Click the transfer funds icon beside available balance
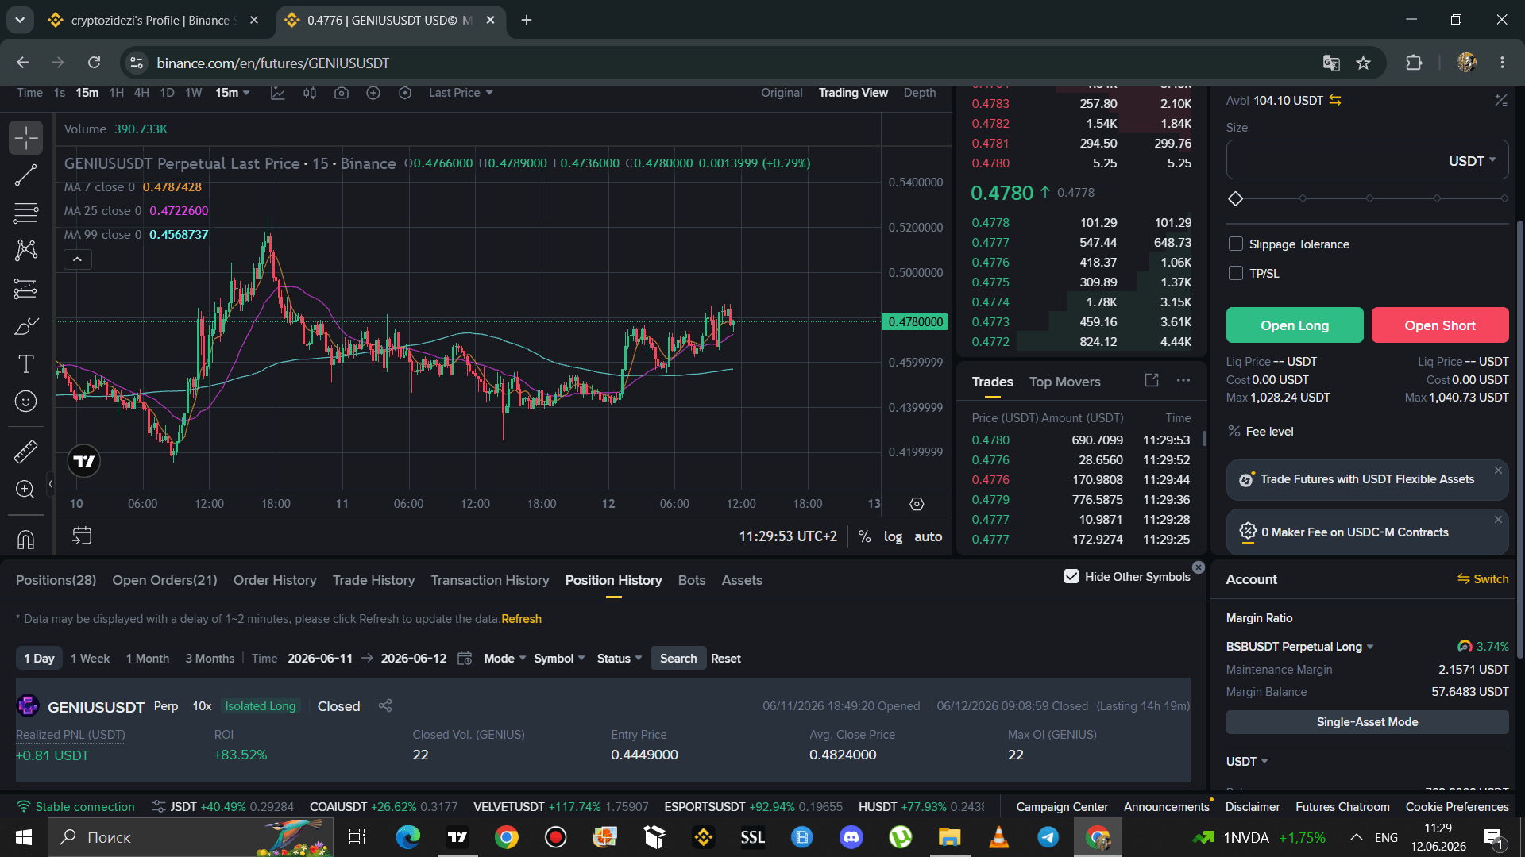The height and width of the screenshot is (857, 1525). pos(1335,101)
